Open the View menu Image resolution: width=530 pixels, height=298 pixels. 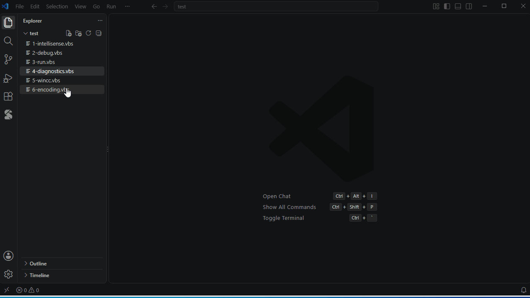pos(80,7)
